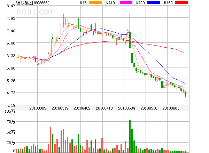Image resolution: width=209 pixels, height=153 pixels.
Task: Click the 20180402 date label
Action: coord(82,108)
